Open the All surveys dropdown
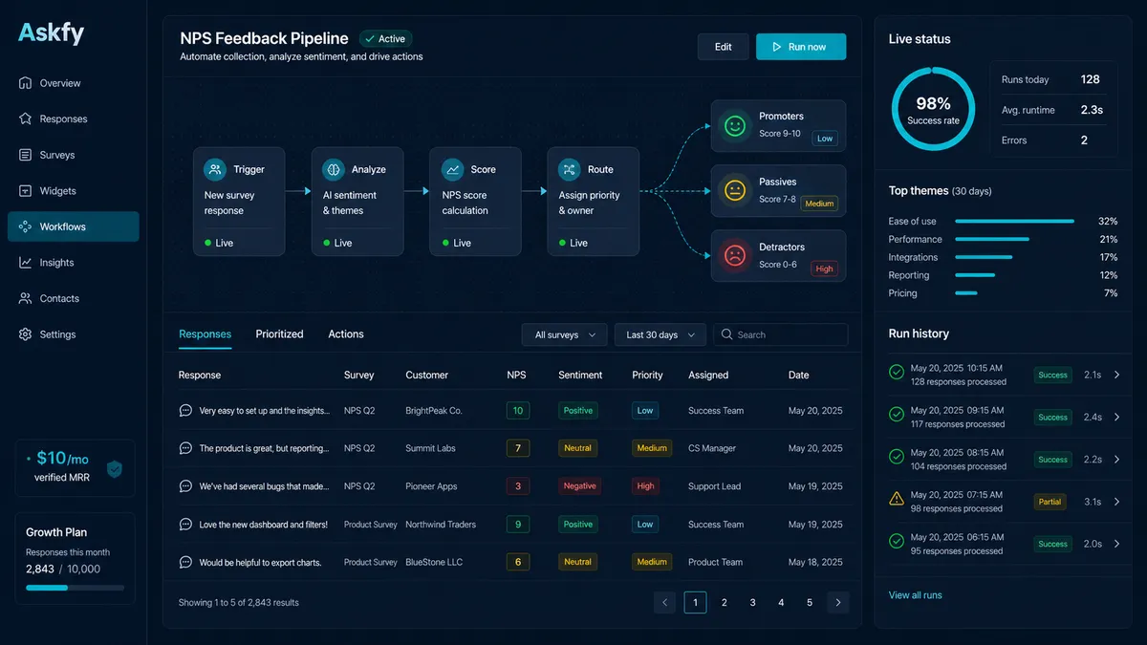Screen dimensions: 1147x645 tap(564, 334)
